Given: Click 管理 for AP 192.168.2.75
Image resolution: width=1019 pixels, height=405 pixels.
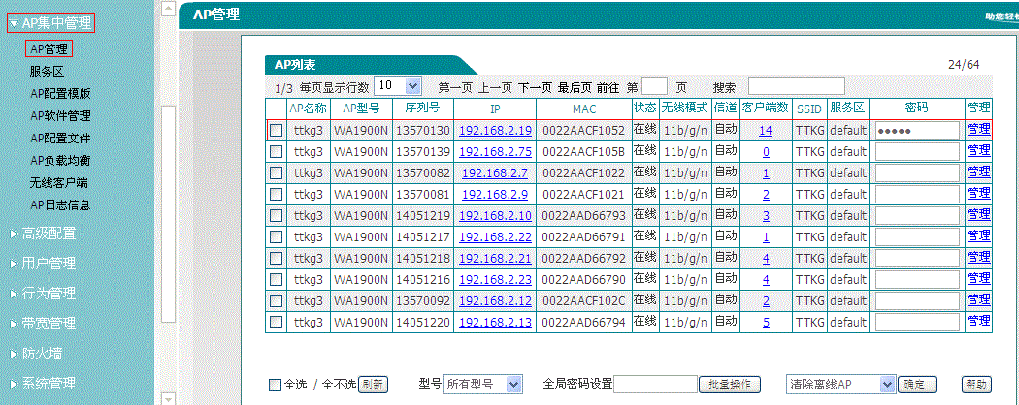Looking at the screenshot, I should [978, 150].
